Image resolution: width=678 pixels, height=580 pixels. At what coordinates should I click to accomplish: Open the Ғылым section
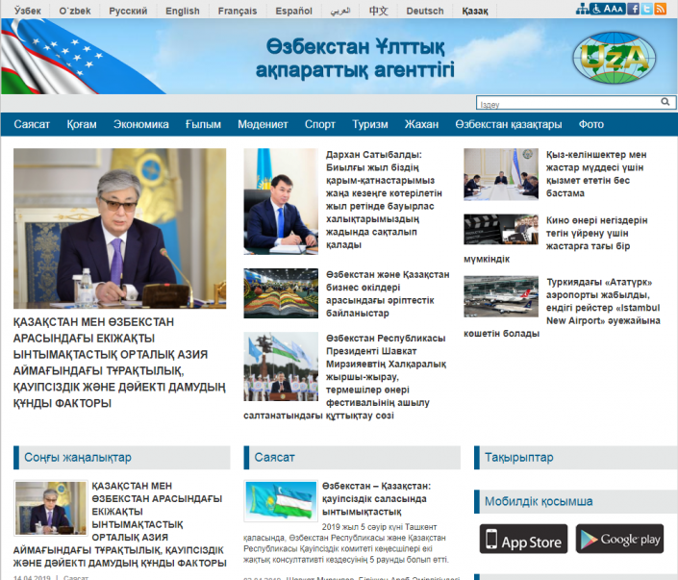(203, 125)
